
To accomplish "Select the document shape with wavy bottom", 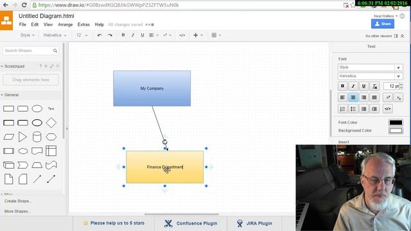I will pyautogui.click(x=37, y=151).
